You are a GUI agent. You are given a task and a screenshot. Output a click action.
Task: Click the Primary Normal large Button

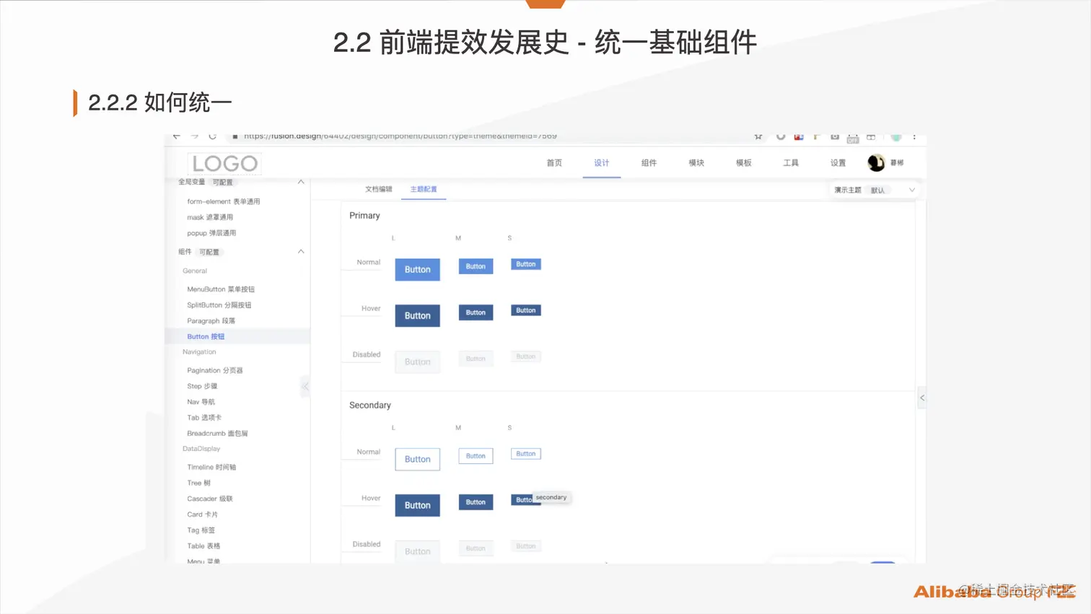(417, 269)
